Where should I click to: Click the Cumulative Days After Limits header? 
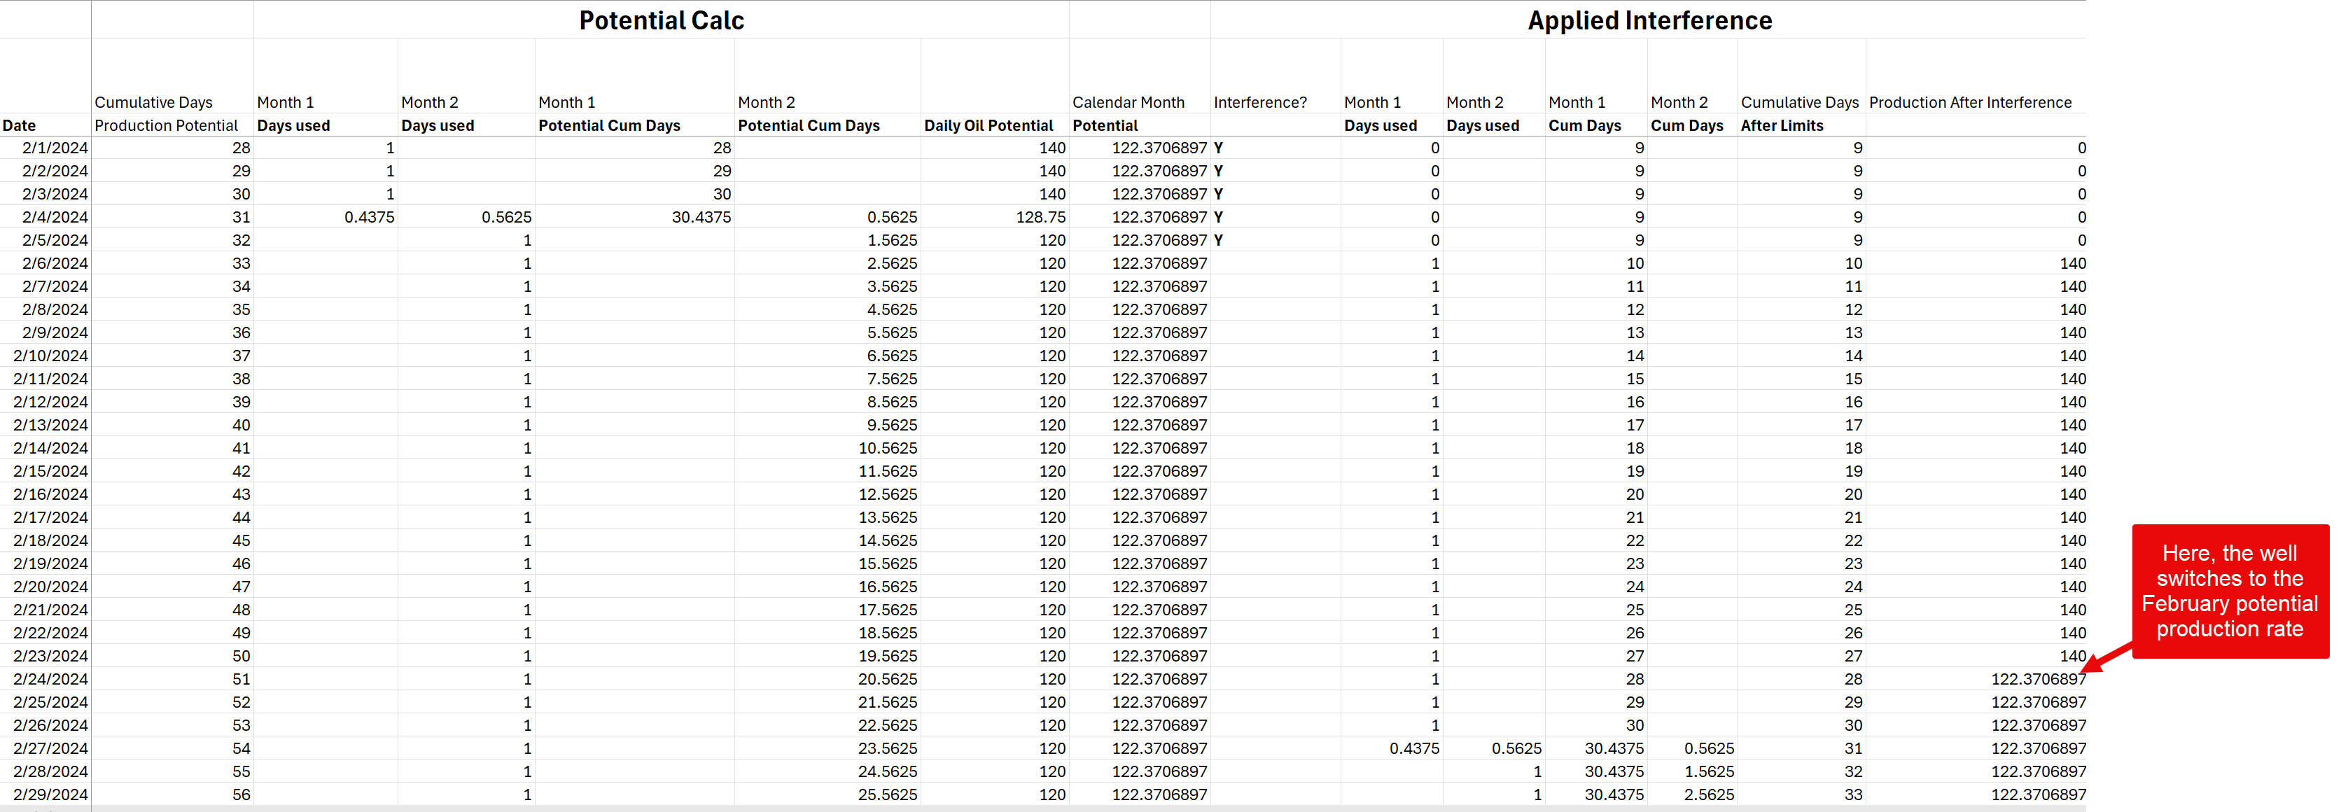coord(1798,113)
